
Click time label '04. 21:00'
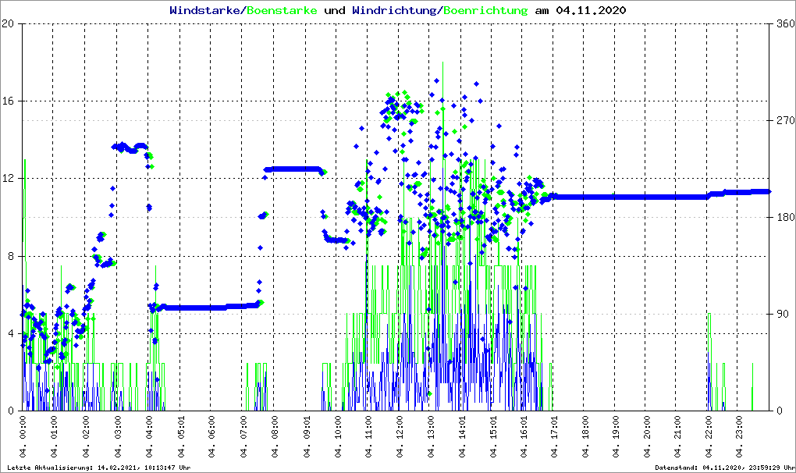(x=677, y=436)
